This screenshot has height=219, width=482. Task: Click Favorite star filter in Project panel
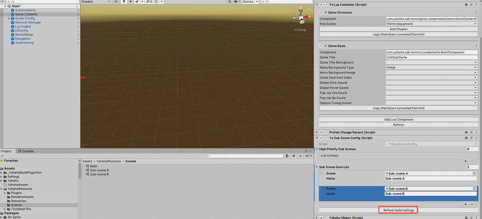[300, 156]
